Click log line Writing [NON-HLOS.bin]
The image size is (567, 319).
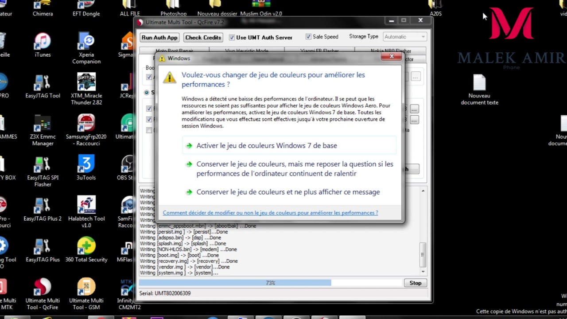pyautogui.click(x=188, y=249)
